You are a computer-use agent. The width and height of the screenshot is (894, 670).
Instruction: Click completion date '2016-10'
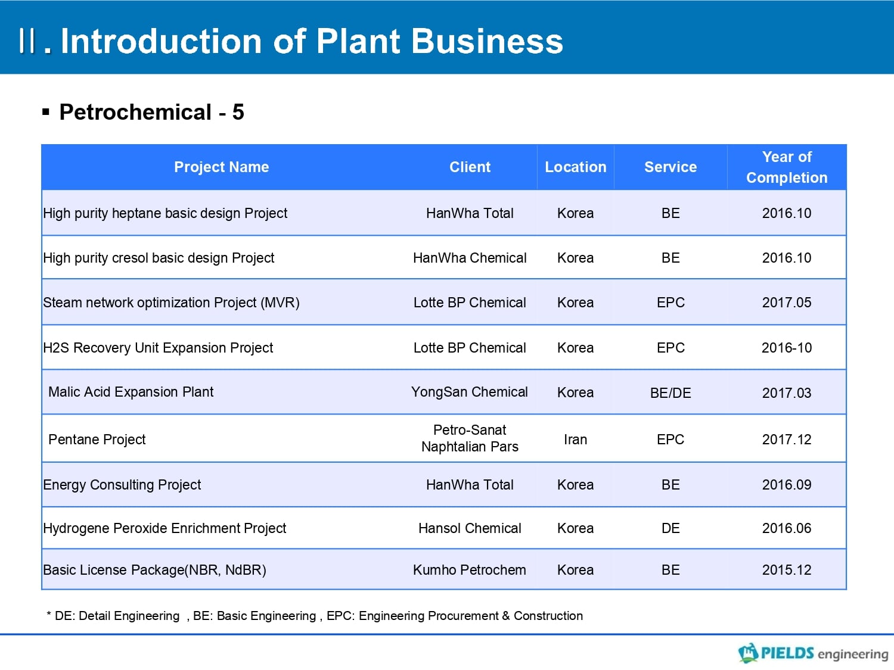pyautogui.click(x=787, y=348)
